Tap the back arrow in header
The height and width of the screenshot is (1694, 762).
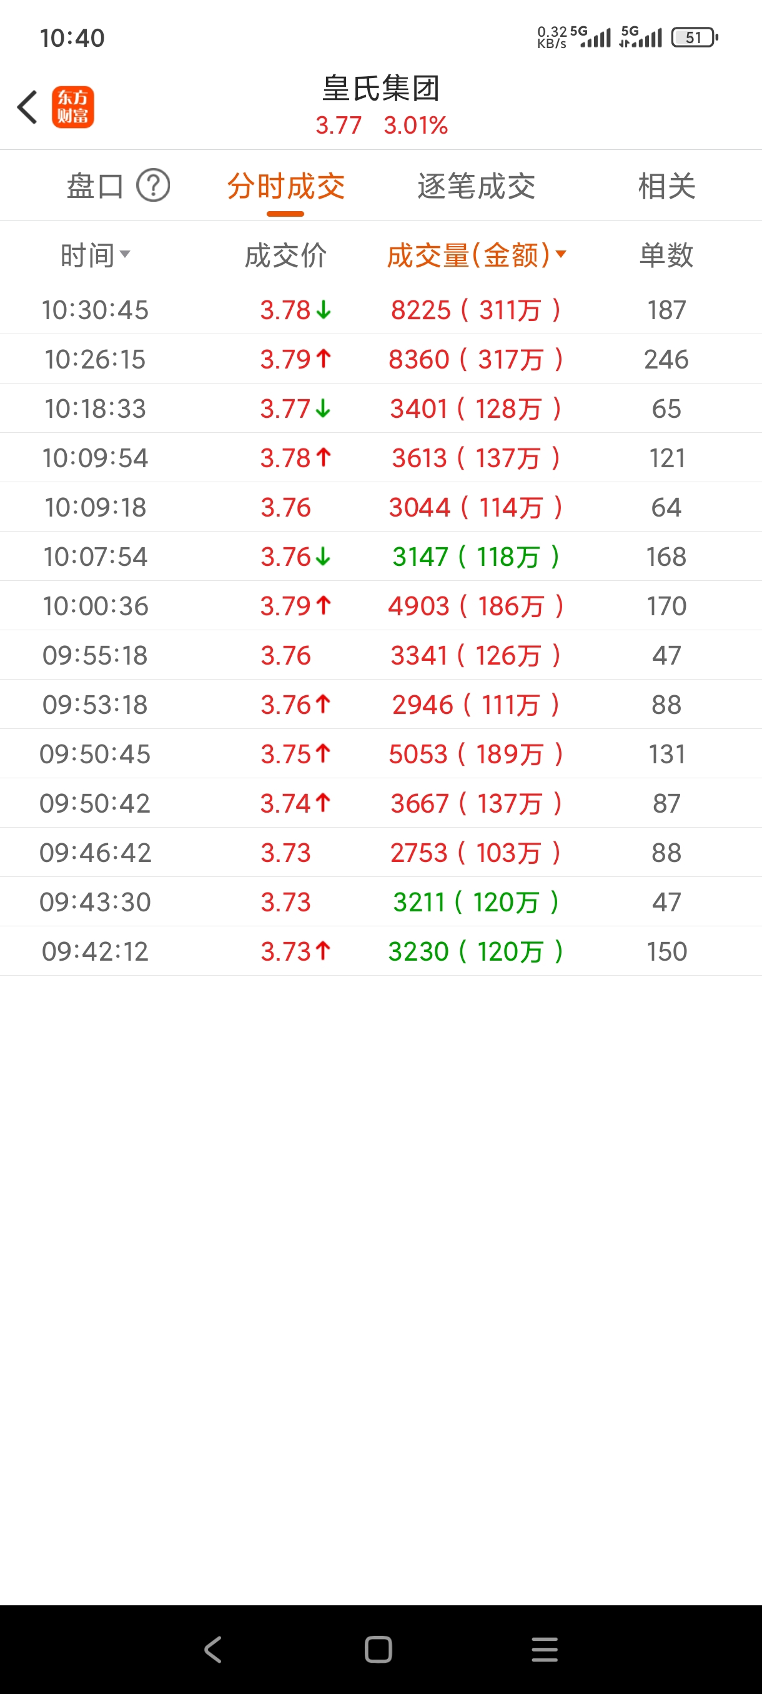coord(27,107)
